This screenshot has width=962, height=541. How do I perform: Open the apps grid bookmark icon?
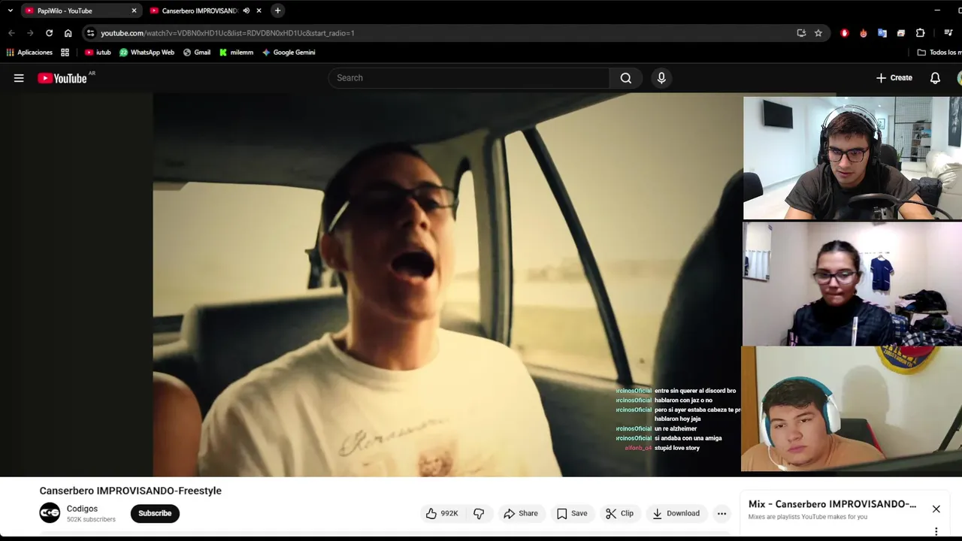tap(65, 53)
